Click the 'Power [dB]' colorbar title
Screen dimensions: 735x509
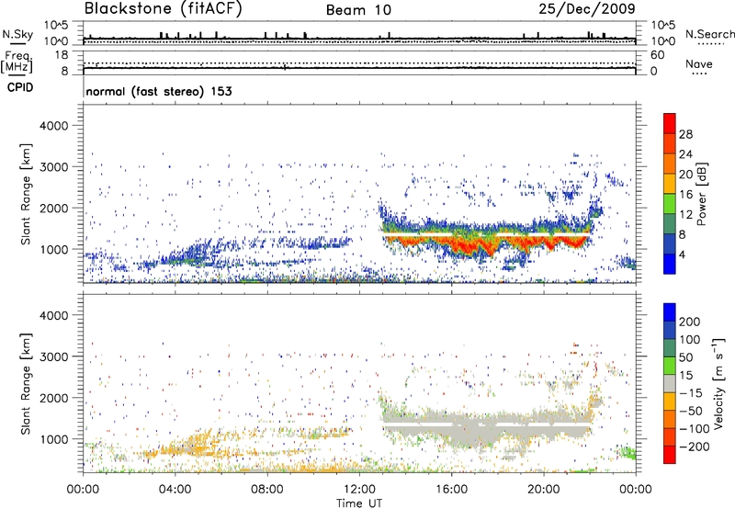[x=702, y=194]
